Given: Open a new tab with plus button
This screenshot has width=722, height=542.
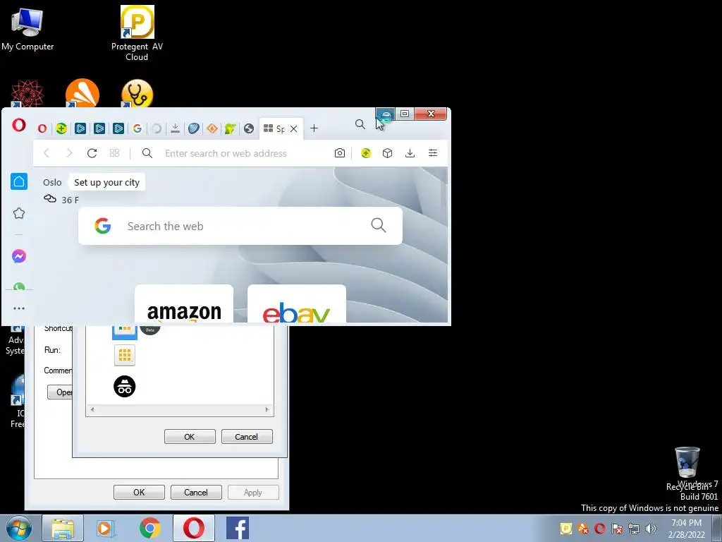Looking at the screenshot, I should point(314,128).
